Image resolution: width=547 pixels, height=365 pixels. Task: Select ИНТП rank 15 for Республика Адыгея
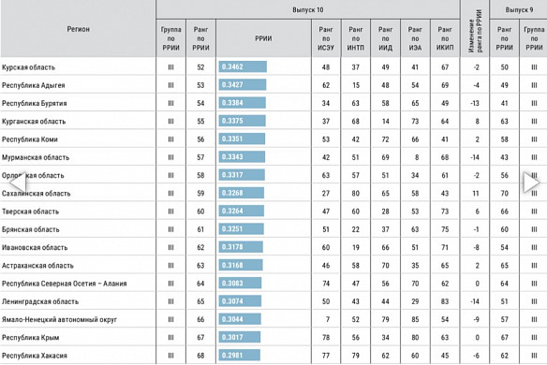coord(356,85)
